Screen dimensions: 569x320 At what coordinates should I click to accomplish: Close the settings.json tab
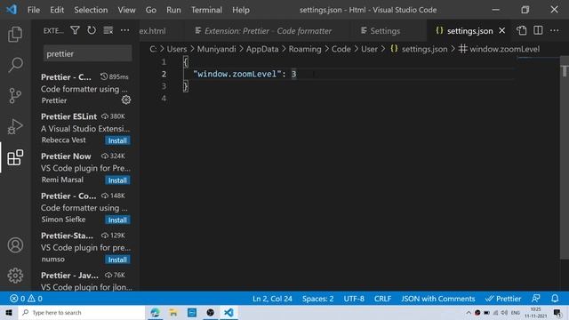tap(501, 31)
